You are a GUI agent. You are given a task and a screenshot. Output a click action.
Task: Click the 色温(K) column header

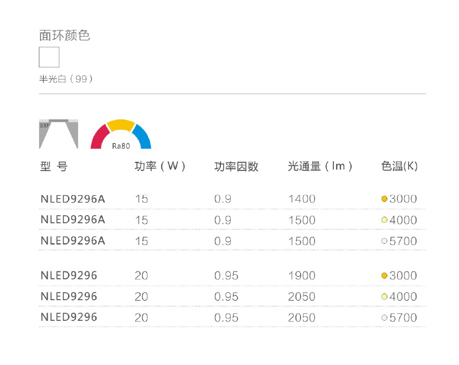coord(399,166)
